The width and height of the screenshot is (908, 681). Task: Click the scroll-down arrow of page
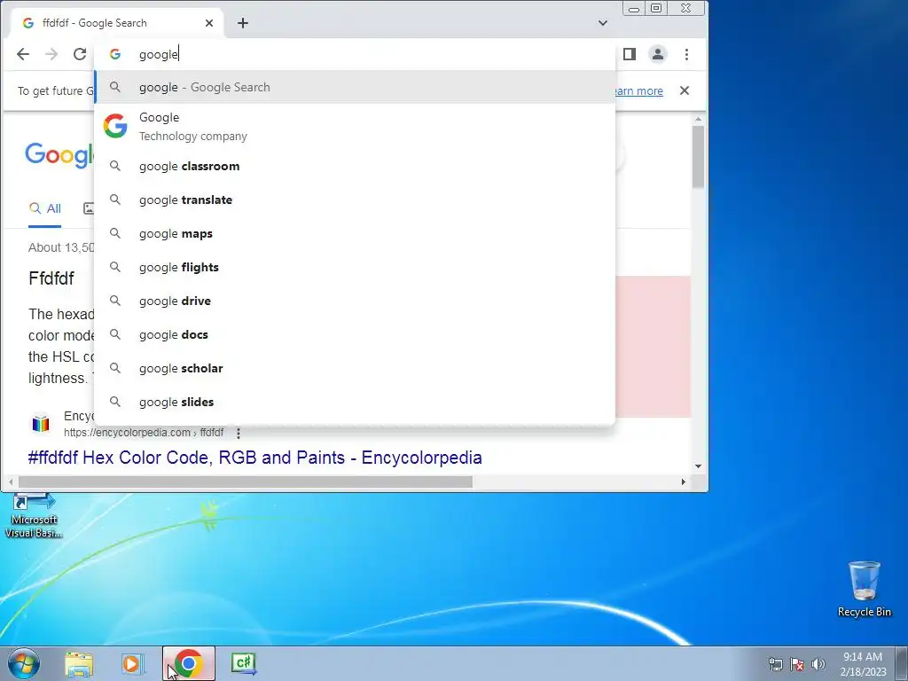tap(698, 466)
